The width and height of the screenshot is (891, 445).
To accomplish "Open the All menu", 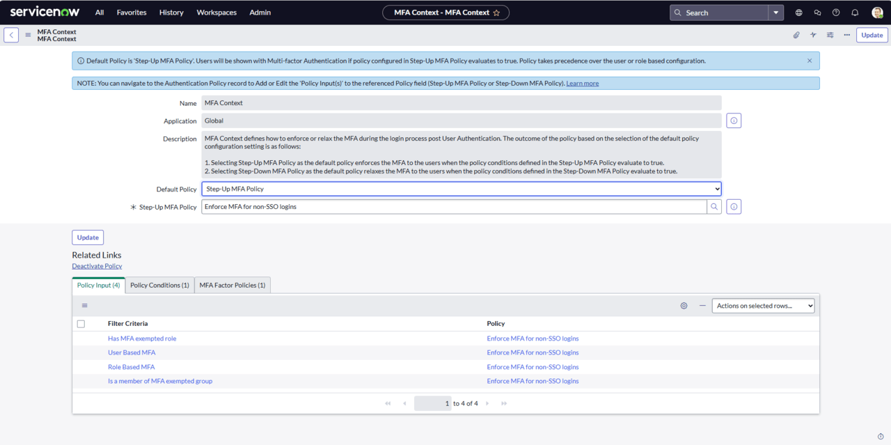I will click(100, 13).
